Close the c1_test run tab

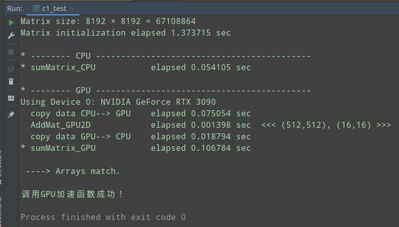(72, 9)
